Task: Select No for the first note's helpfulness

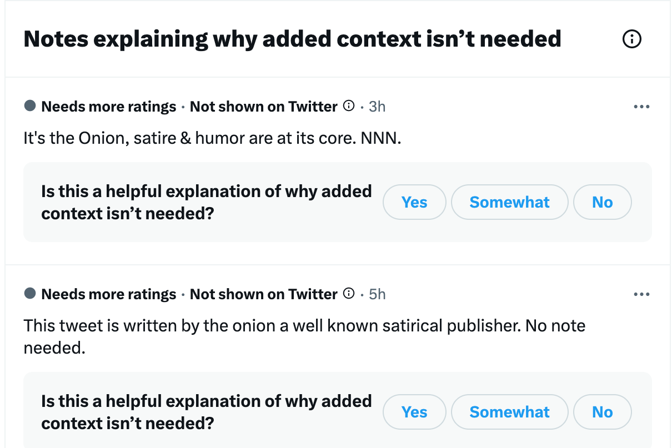Action: click(x=602, y=202)
